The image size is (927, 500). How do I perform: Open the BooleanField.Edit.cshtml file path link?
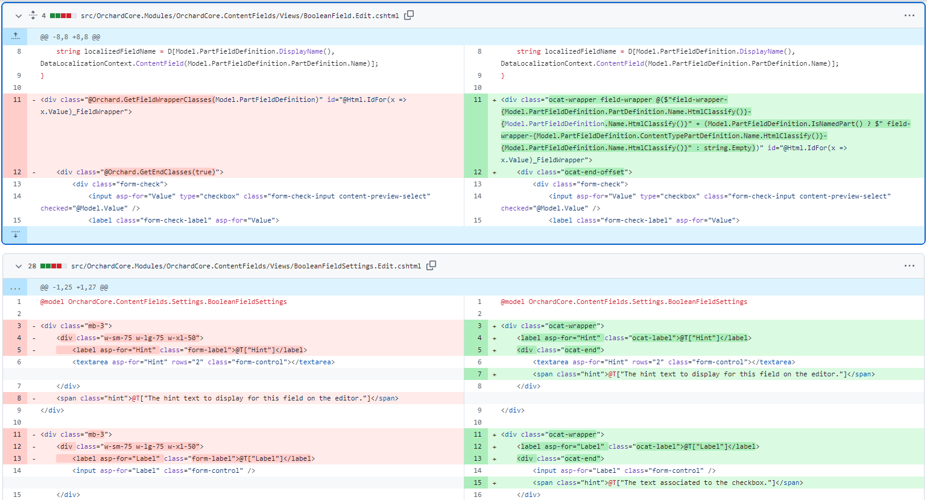coord(239,16)
